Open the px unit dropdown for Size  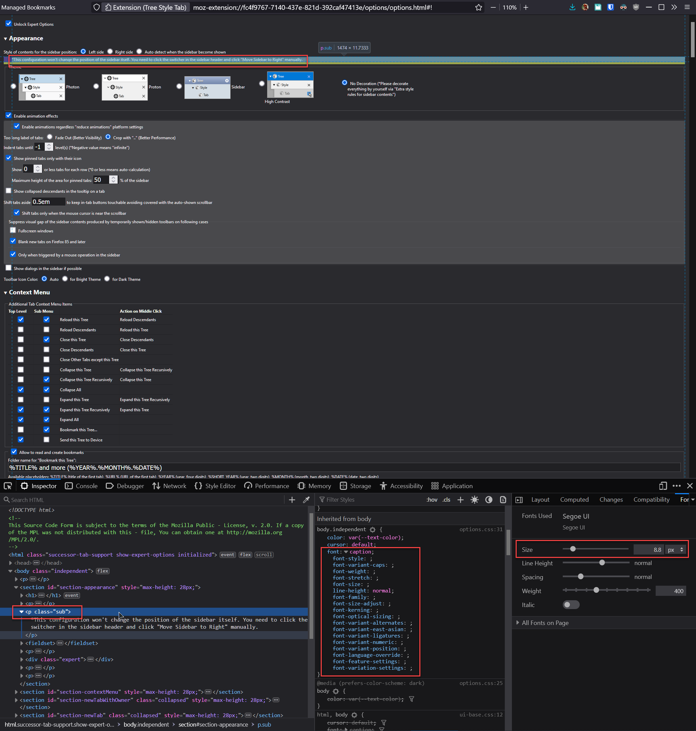tap(675, 550)
